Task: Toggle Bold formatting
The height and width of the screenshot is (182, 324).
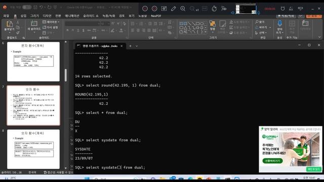Action: (67, 30)
